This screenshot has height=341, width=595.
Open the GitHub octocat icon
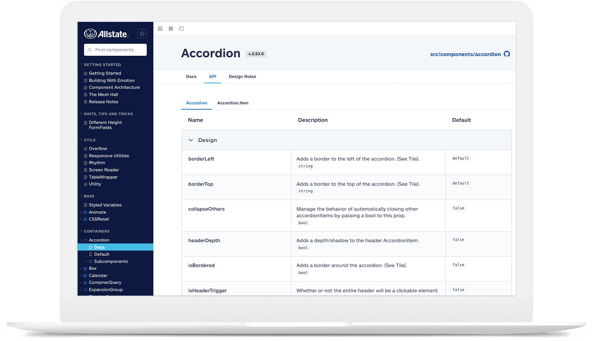click(x=507, y=54)
